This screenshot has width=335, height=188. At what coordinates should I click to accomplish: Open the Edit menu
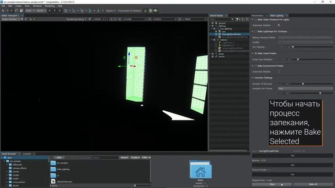point(10,6)
